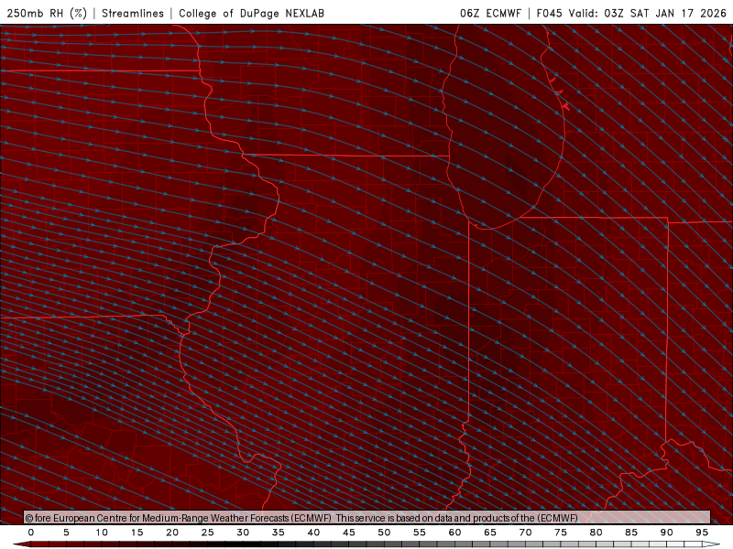Image resolution: width=733 pixels, height=549 pixels.
Task: Click the "06Z ECMWF" model run label
Action: pos(490,13)
